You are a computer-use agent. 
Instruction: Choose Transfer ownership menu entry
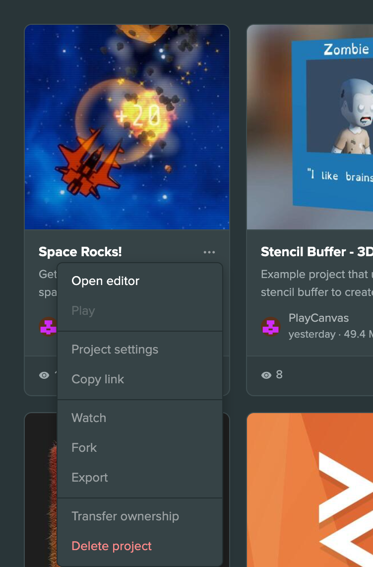140,516
